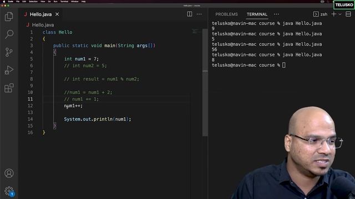Open the Code menu in the menu bar
Image resolution: width=355 pixels, height=199 pixels.
click(x=11, y=1)
